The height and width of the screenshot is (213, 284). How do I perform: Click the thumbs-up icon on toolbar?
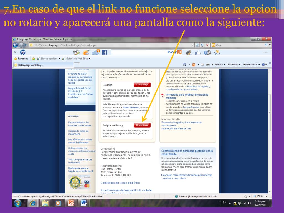[x=198, y=52]
